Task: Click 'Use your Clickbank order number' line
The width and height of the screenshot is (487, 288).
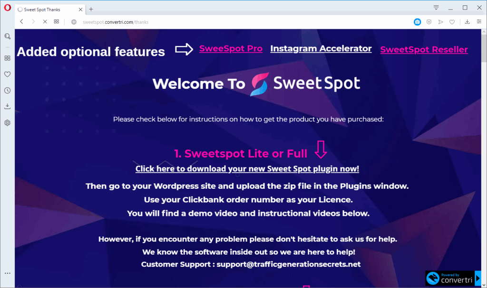Action: point(248,200)
